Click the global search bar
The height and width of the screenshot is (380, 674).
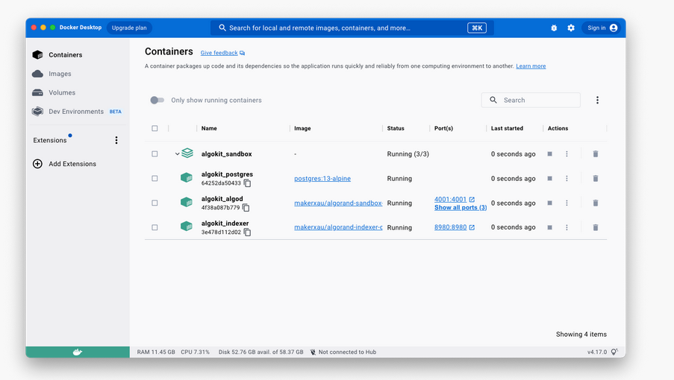[352, 28]
